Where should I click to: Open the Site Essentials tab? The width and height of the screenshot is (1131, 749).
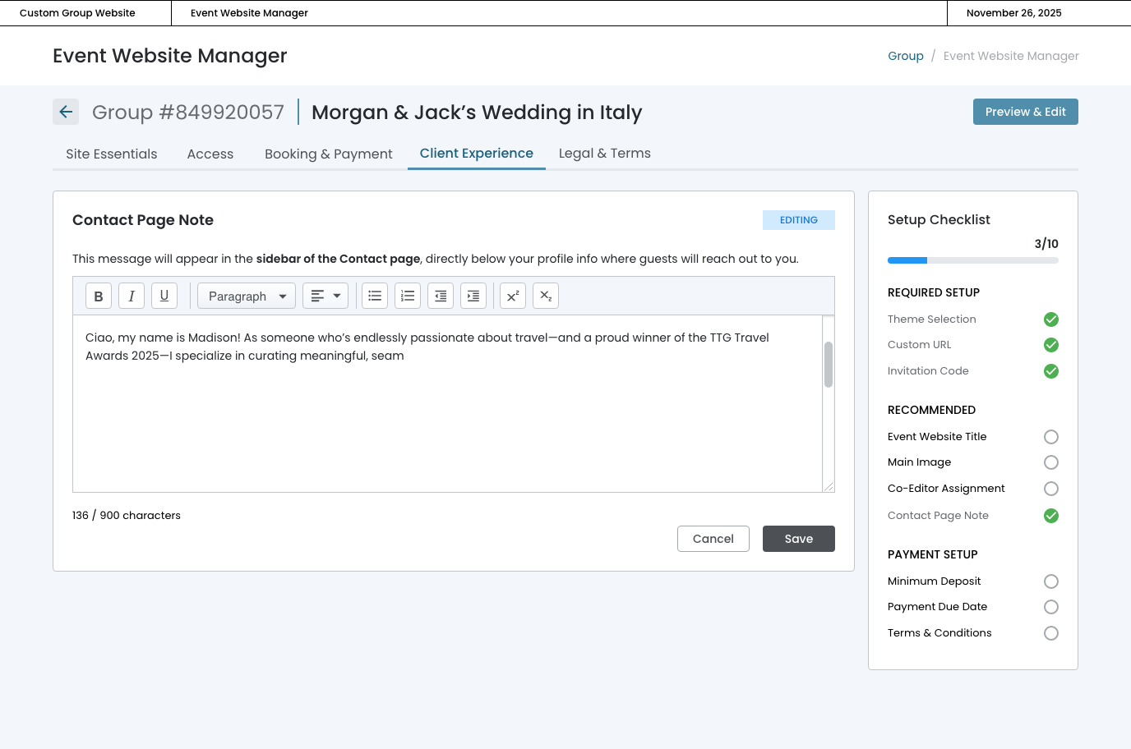pos(112,154)
